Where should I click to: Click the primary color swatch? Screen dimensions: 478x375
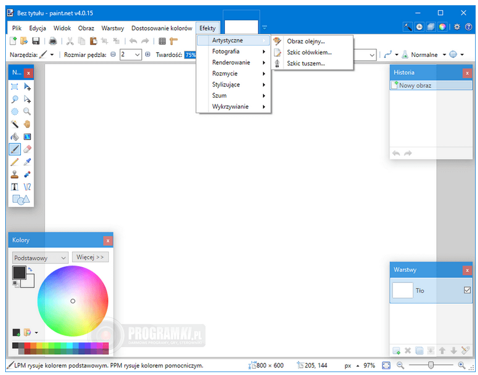coord(19,272)
